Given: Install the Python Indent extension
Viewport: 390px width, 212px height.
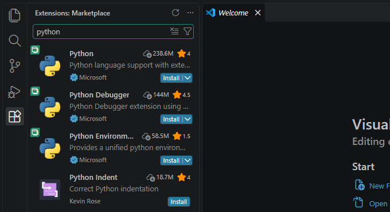Looking at the screenshot, I should point(179,202).
